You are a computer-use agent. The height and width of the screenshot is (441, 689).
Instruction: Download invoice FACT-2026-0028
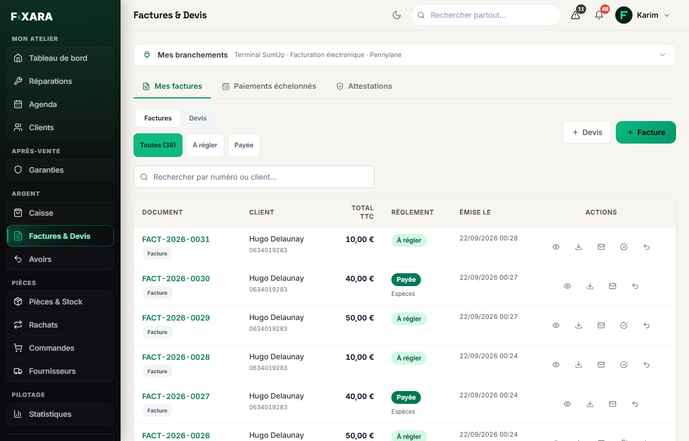click(579, 365)
